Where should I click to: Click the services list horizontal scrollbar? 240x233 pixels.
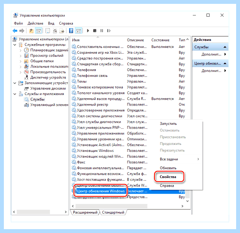(111, 206)
